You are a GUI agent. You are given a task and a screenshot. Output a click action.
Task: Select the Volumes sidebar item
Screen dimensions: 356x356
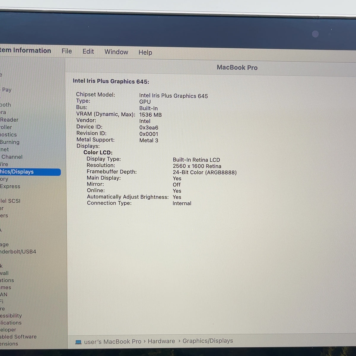coord(6,287)
